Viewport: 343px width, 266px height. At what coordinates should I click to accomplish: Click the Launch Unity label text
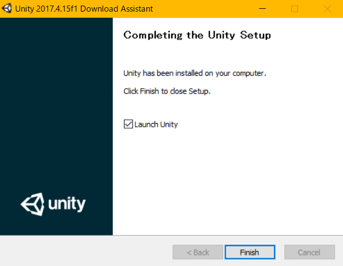coord(156,125)
